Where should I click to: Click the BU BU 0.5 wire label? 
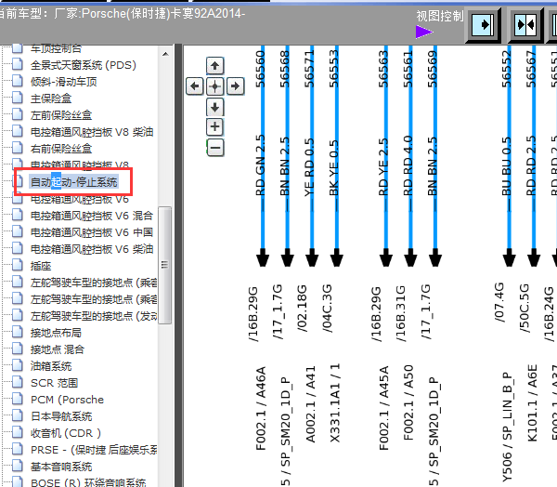(x=507, y=166)
